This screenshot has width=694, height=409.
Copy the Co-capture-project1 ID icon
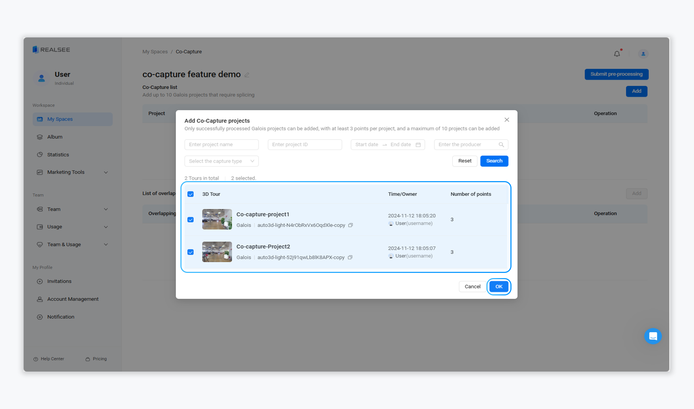click(x=350, y=225)
